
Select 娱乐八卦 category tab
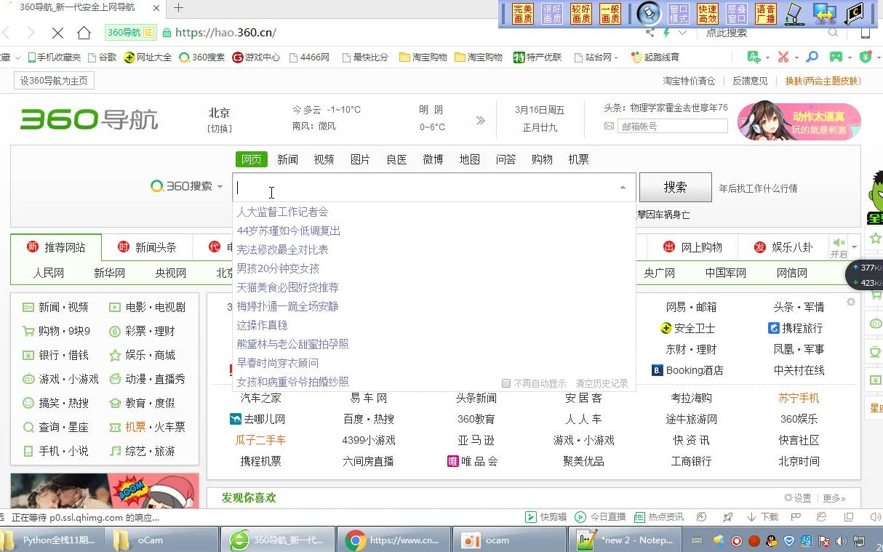783,247
